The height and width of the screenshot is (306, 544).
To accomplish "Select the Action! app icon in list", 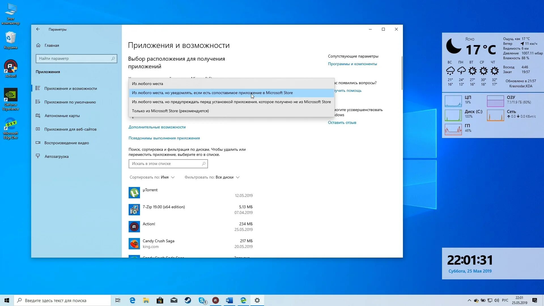I will (134, 227).
